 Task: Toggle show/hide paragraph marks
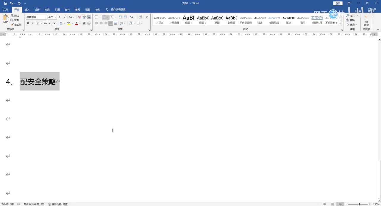pos(147,17)
